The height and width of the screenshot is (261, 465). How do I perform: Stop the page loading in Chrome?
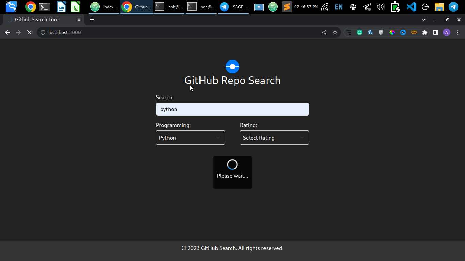29,32
